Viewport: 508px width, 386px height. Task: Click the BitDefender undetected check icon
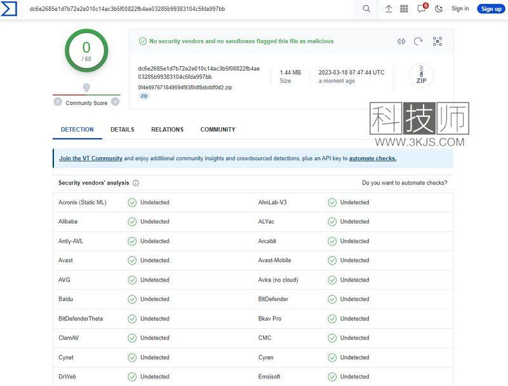pos(332,299)
